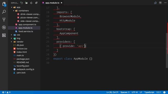Expand the css folder

point(12,35)
